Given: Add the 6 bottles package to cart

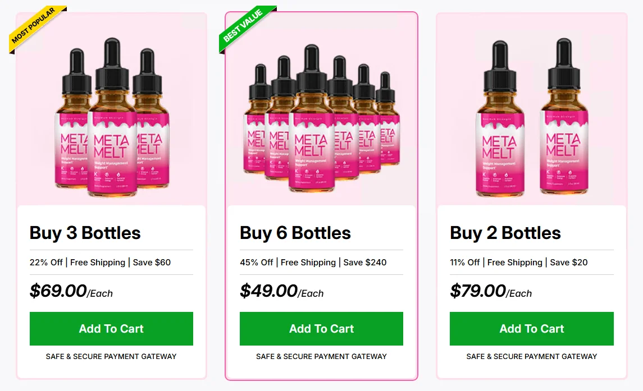Looking at the screenshot, I should [321, 328].
